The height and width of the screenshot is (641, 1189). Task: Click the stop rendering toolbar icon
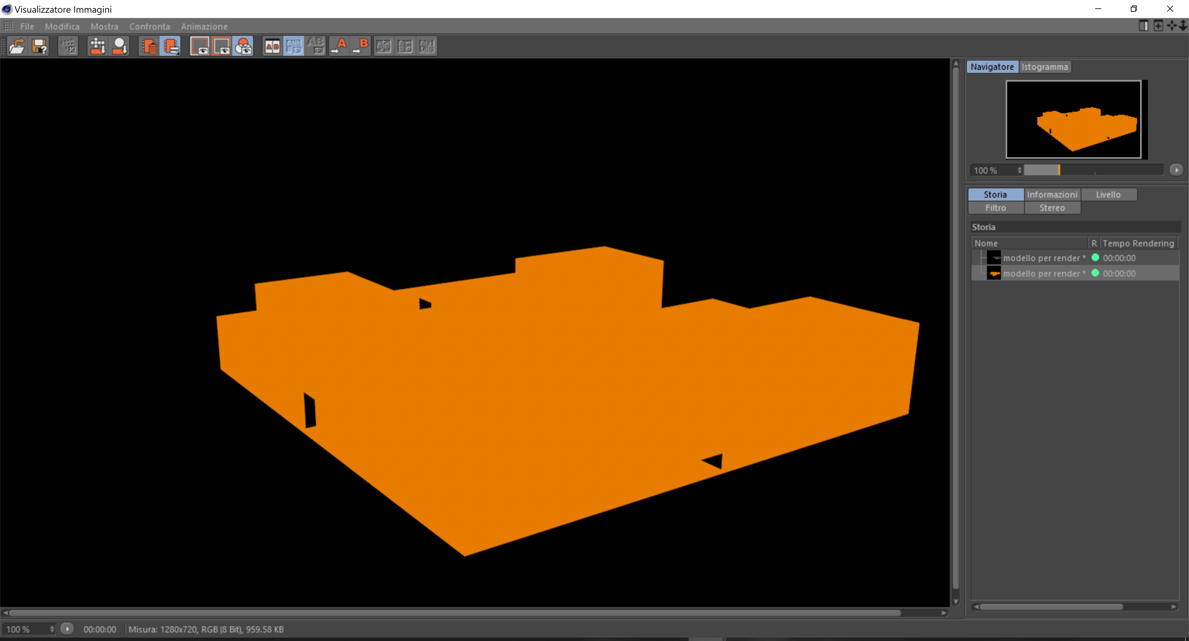point(68,46)
